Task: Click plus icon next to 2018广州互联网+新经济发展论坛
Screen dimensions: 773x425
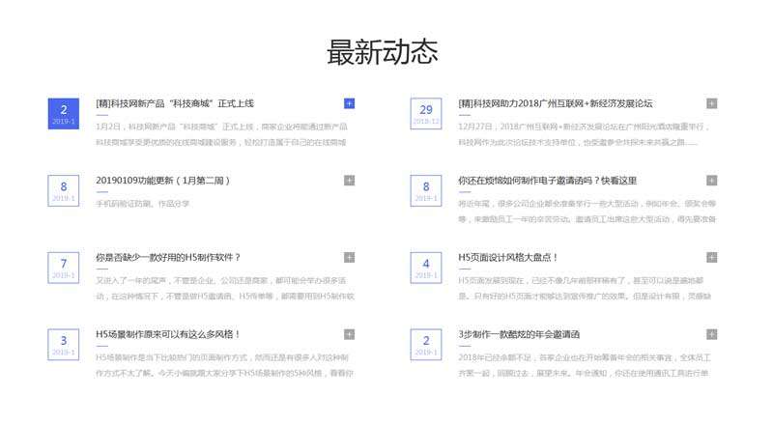Action: pos(711,103)
